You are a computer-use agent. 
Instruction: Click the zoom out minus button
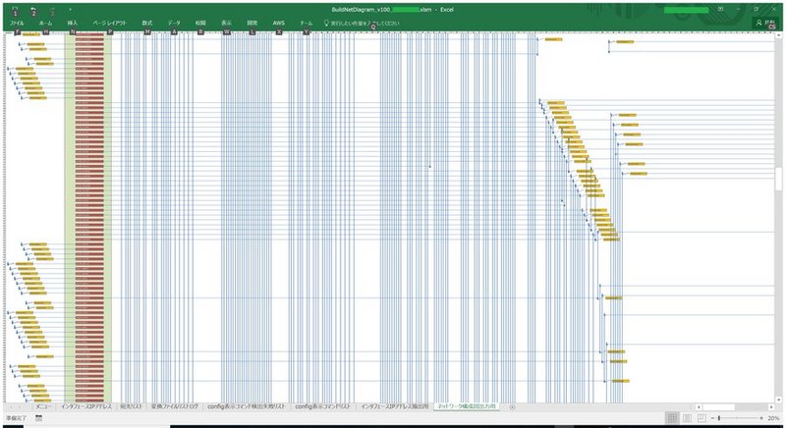click(x=712, y=418)
